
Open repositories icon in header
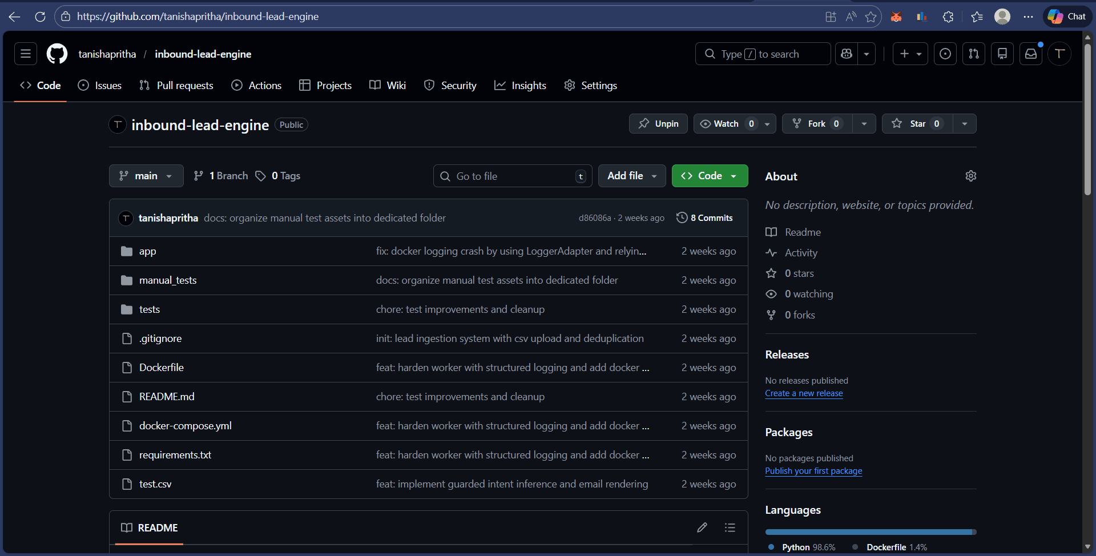click(1002, 54)
